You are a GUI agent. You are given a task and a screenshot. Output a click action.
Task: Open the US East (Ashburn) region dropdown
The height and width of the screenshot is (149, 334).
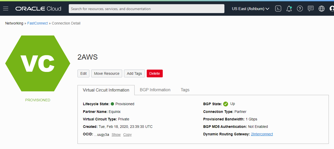click(250, 8)
